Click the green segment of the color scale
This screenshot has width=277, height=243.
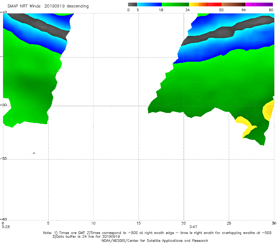[x=175, y=4]
